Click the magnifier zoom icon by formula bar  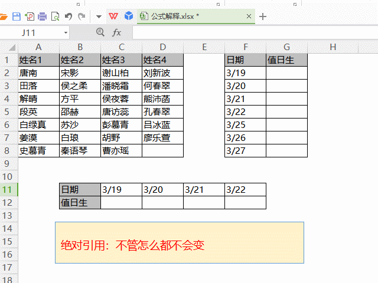click(x=100, y=32)
